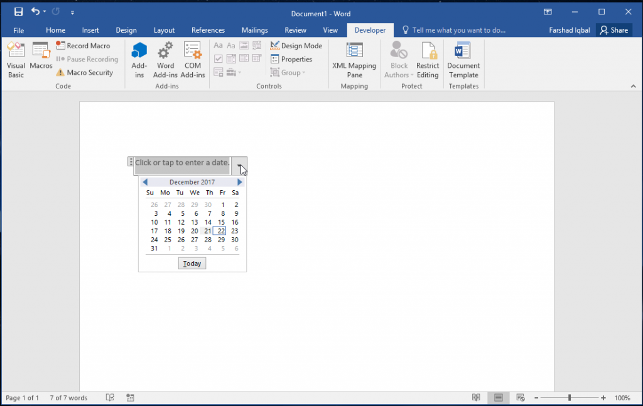Image resolution: width=643 pixels, height=406 pixels.
Task: Open the References tab
Action: click(x=208, y=29)
